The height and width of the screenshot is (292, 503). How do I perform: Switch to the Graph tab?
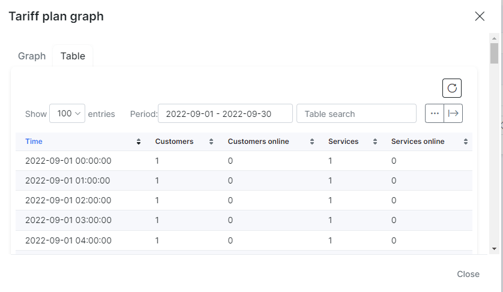pos(32,56)
